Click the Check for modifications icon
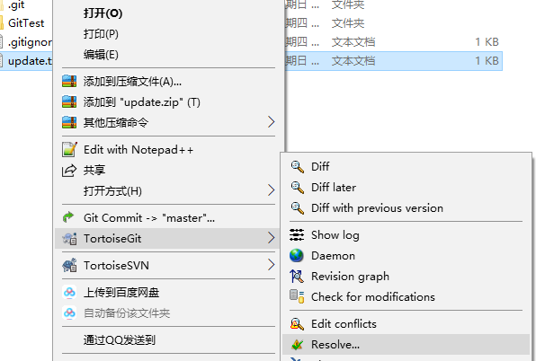The width and height of the screenshot is (536, 361). [x=297, y=296]
